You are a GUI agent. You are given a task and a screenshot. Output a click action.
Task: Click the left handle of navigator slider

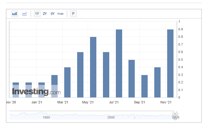click(173, 115)
